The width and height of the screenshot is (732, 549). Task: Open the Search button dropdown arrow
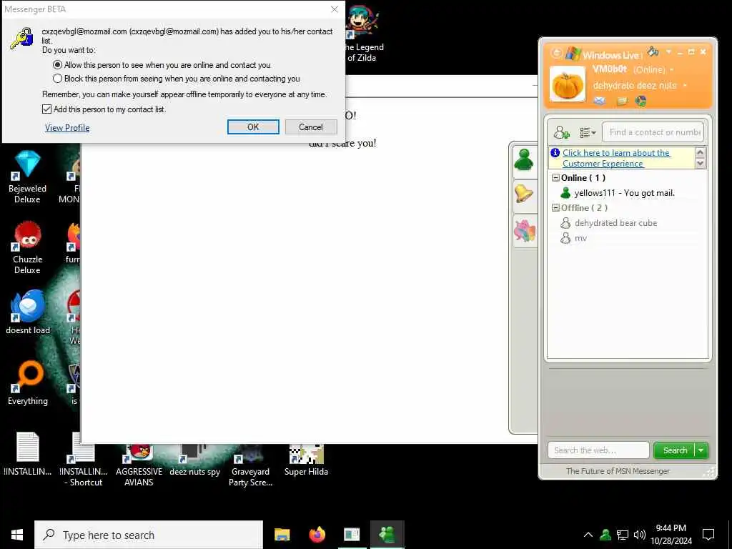[x=701, y=450]
